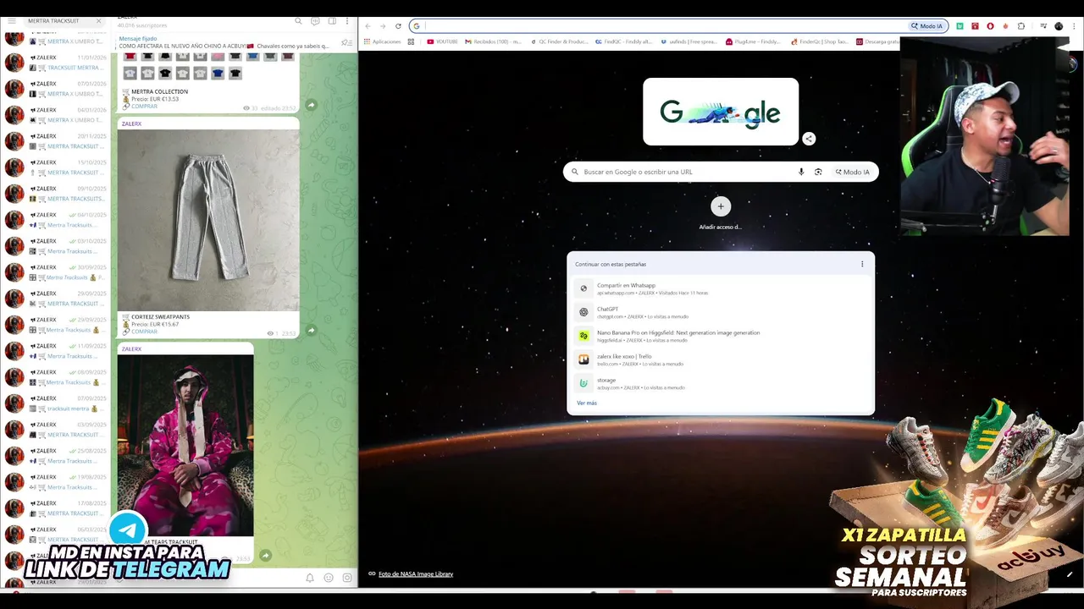
Task: Open the pink camo tracksuit photo
Action: [x=185, y=445]
